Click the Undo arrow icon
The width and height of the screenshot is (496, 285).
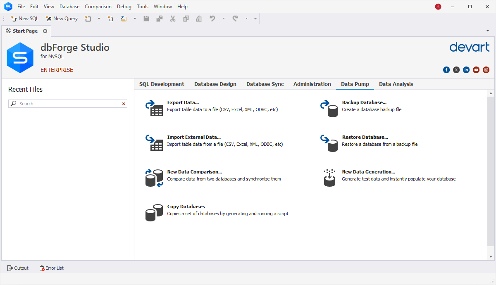(212, 19)
